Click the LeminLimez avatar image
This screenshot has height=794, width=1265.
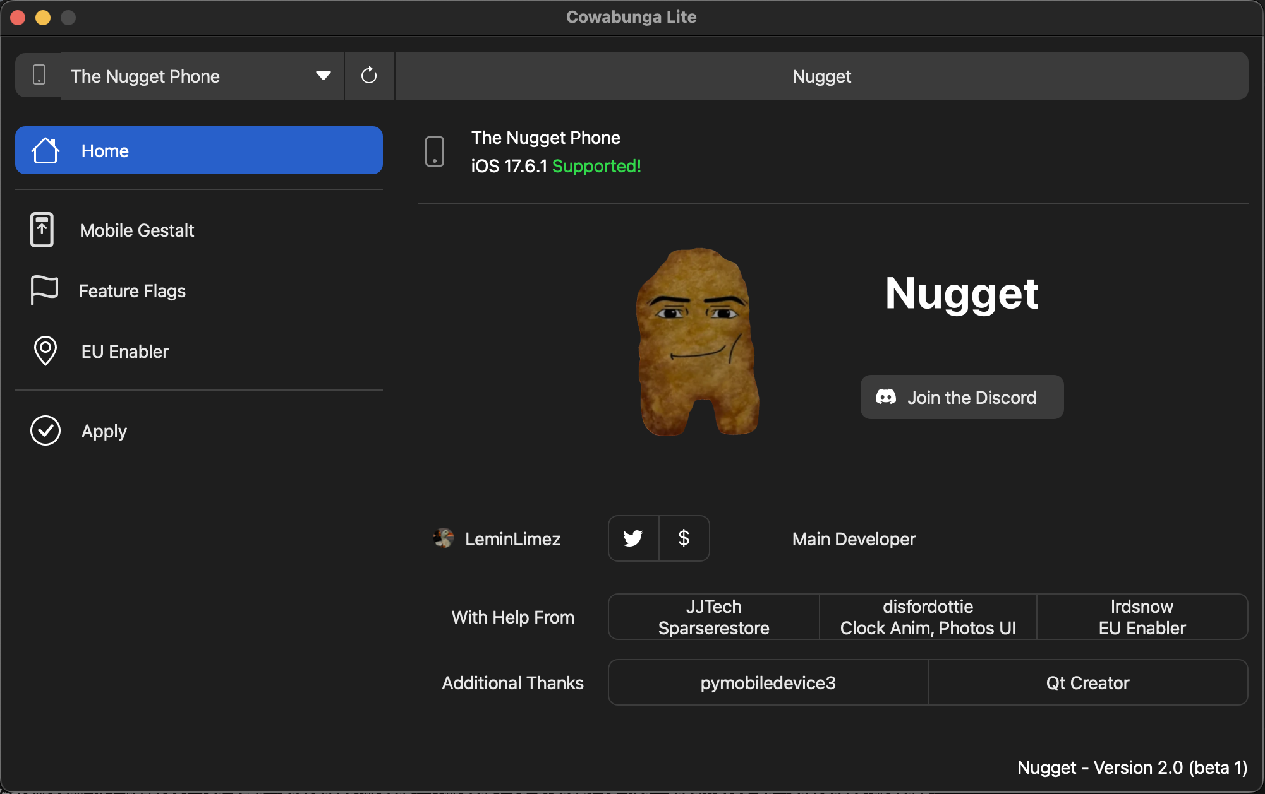click(x=444, y=538)
